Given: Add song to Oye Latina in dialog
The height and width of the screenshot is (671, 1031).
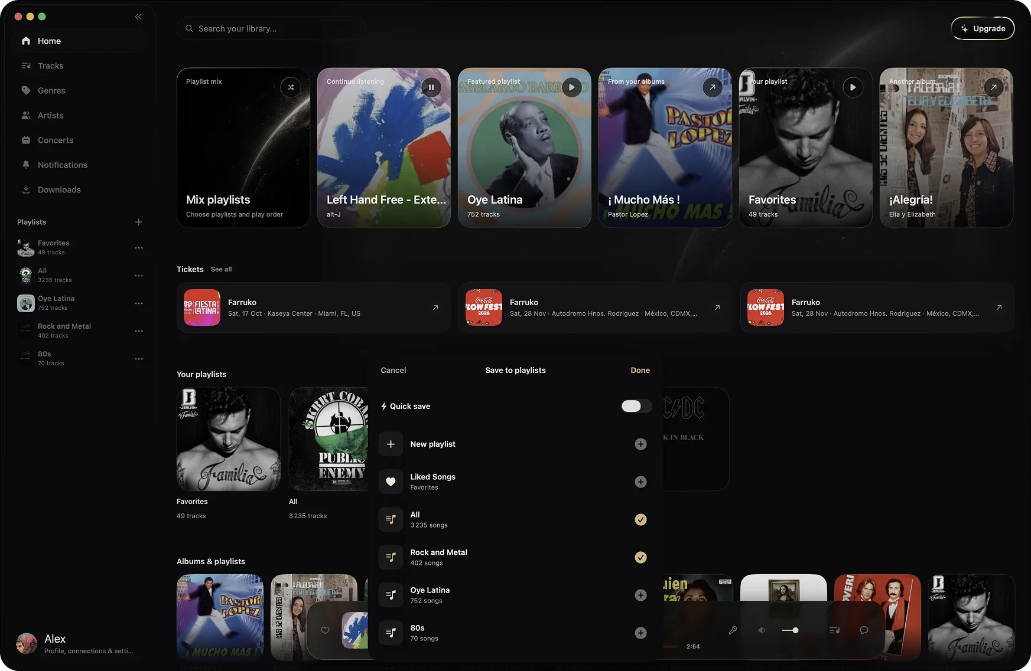Looking at the screenshot, I should (x=640, y=595).
